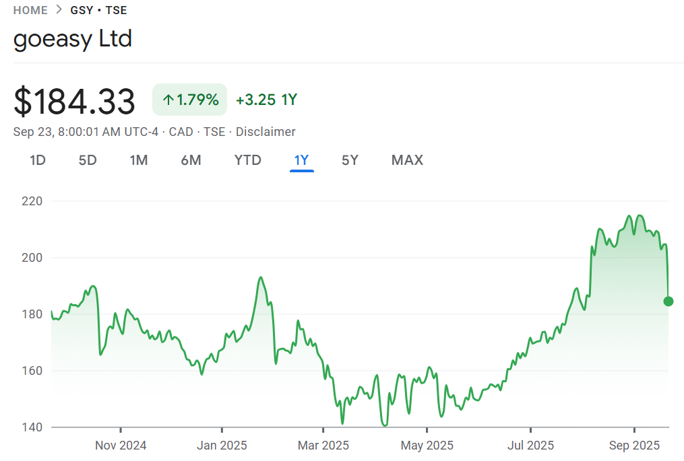Click the Sep 2025 x-axis label

point(635,446)
